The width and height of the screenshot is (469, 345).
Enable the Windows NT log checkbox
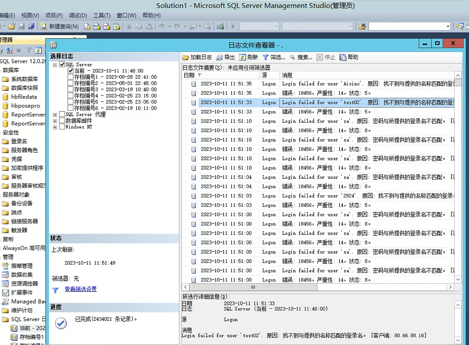(62, 127)
